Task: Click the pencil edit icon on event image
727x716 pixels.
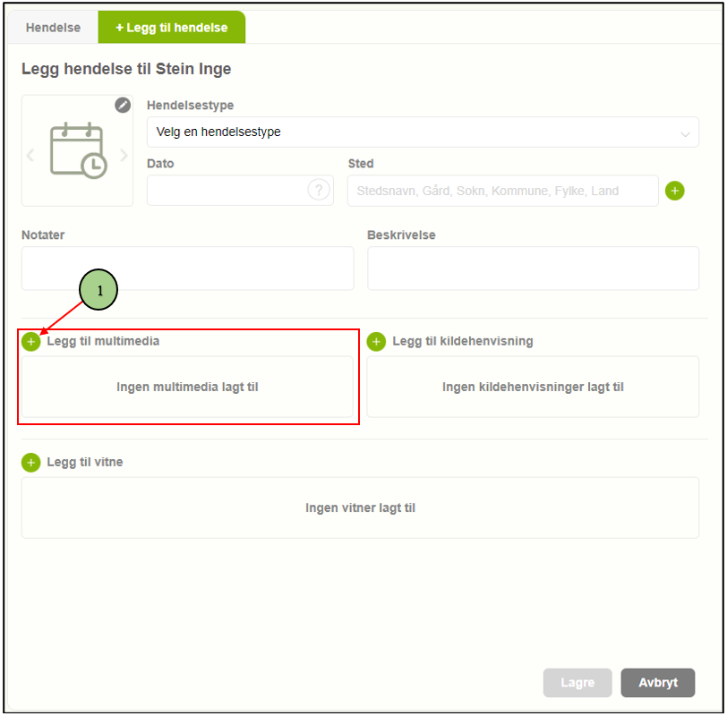Action: click(123, 106)
